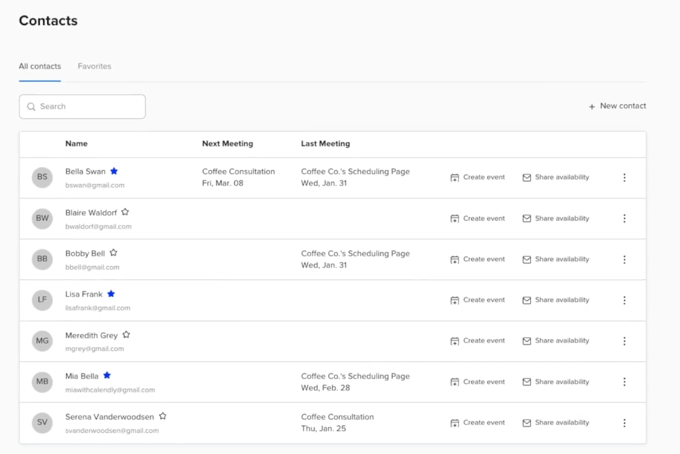Open more options for Bella Swan
This screenshot has height=454, width=680.
tap(624, 177)
